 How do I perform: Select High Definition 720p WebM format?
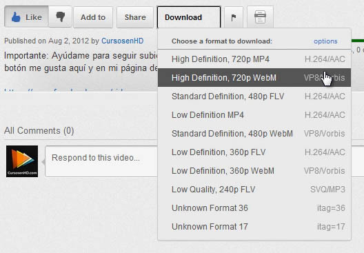point(254,77)
